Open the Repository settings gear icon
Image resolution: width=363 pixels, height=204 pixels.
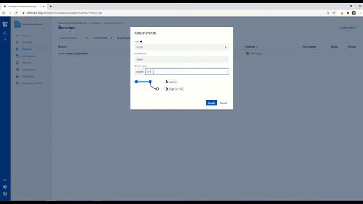[x=18, y=83]
